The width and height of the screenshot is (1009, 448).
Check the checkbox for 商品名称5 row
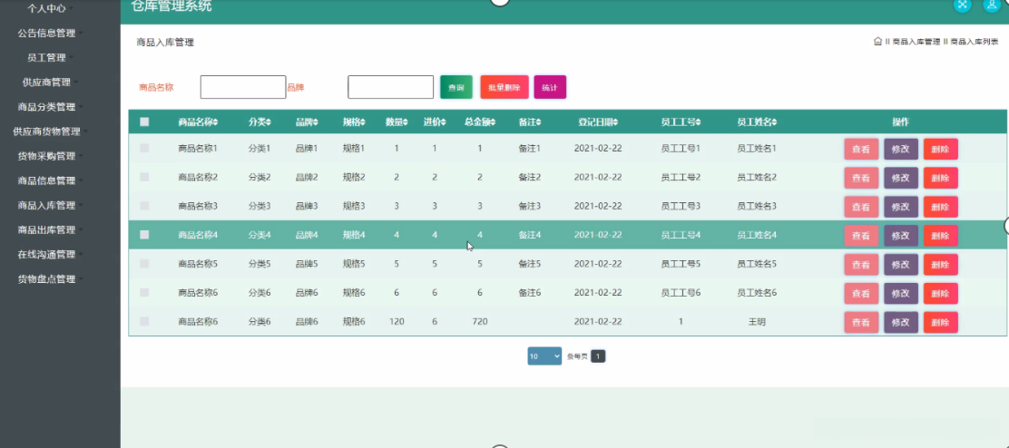click(x=144, y=264)
